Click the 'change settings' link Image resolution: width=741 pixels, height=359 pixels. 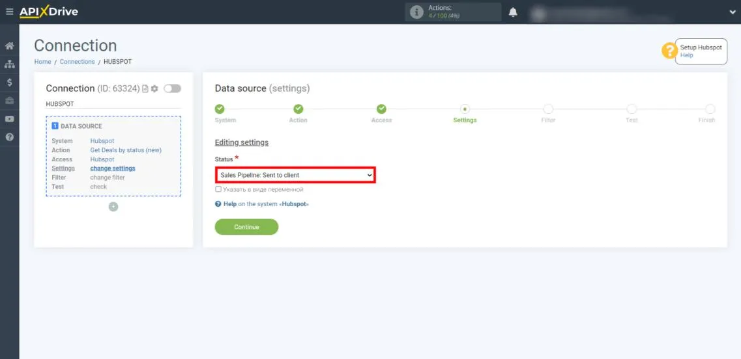113,168
